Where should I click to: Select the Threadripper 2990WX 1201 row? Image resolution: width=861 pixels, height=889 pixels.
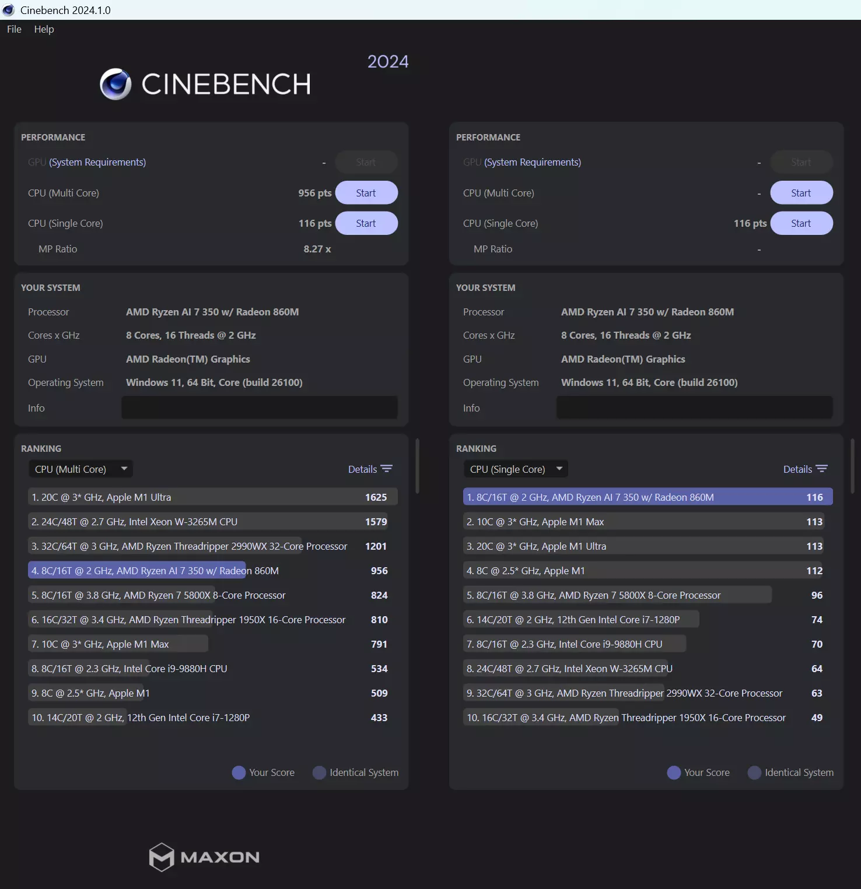213,546
